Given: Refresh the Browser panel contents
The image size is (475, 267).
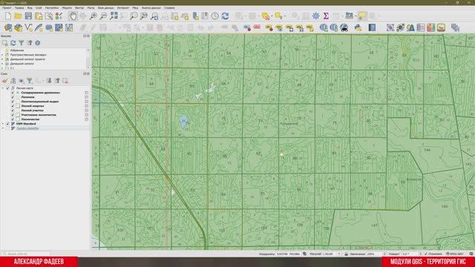Looking at the screenshot, I should (x=13, y=43).
